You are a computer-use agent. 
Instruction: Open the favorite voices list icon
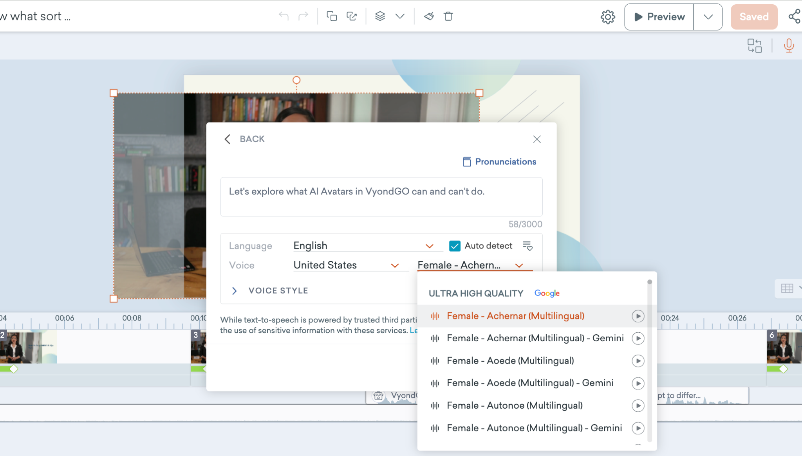pos(527,246)
